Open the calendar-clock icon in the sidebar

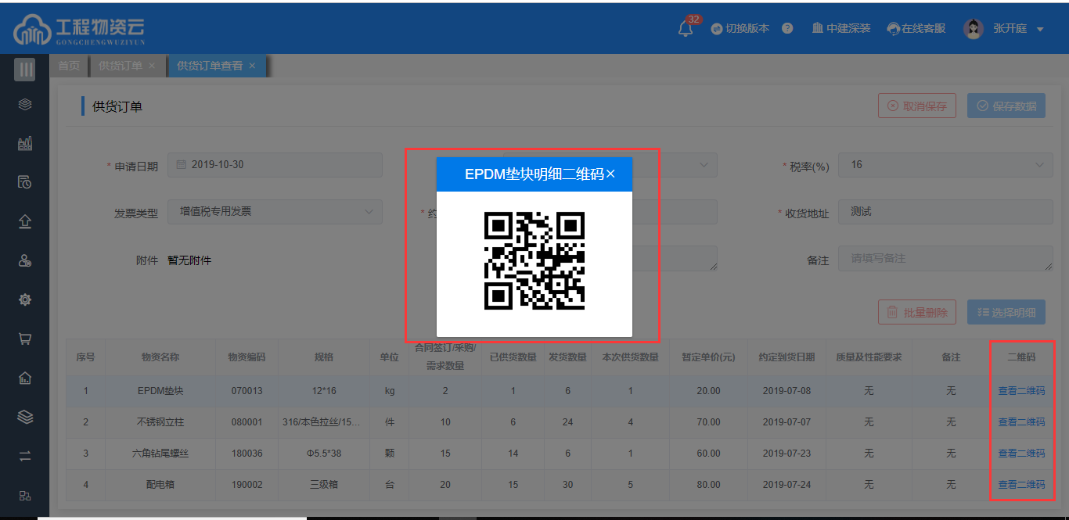pos(25,182)
